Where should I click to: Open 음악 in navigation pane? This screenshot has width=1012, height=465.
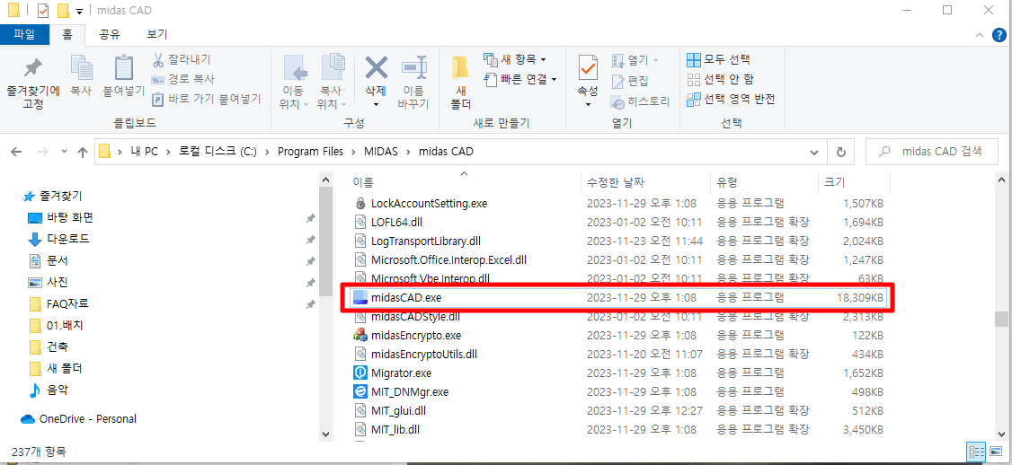click(49, 390)
